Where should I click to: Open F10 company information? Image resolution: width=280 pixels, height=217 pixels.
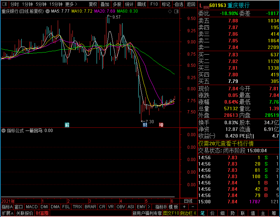click(x=154, y=4)
